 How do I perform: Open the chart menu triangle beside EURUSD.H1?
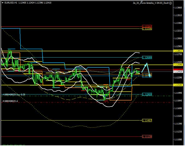pos(3,3)
